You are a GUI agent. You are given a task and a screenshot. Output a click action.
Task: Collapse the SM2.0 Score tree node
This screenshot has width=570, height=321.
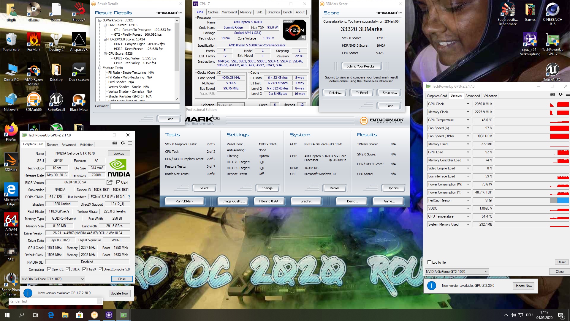(105, 25)
